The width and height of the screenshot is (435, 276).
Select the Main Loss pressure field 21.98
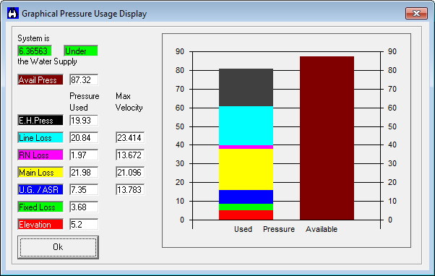coord(84,172)
